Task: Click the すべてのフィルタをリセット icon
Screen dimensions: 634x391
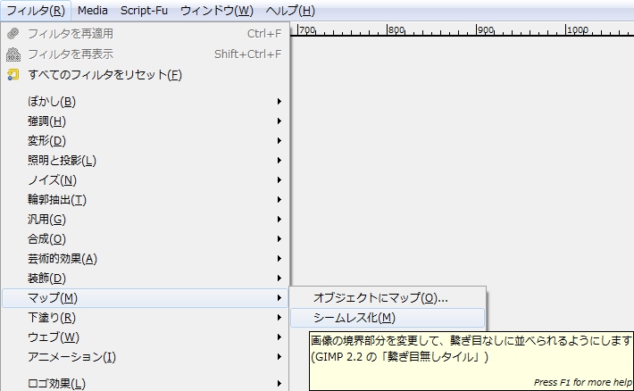Action: [13, 75]
